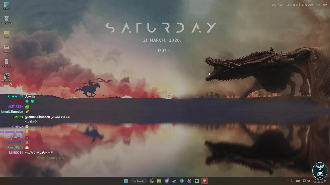Open File Explorer from the taskbar

coord(159,181)
